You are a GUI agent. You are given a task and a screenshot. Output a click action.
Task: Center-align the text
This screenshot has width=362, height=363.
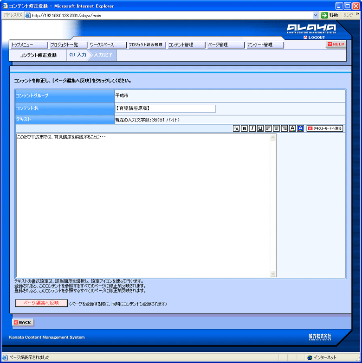276,128
